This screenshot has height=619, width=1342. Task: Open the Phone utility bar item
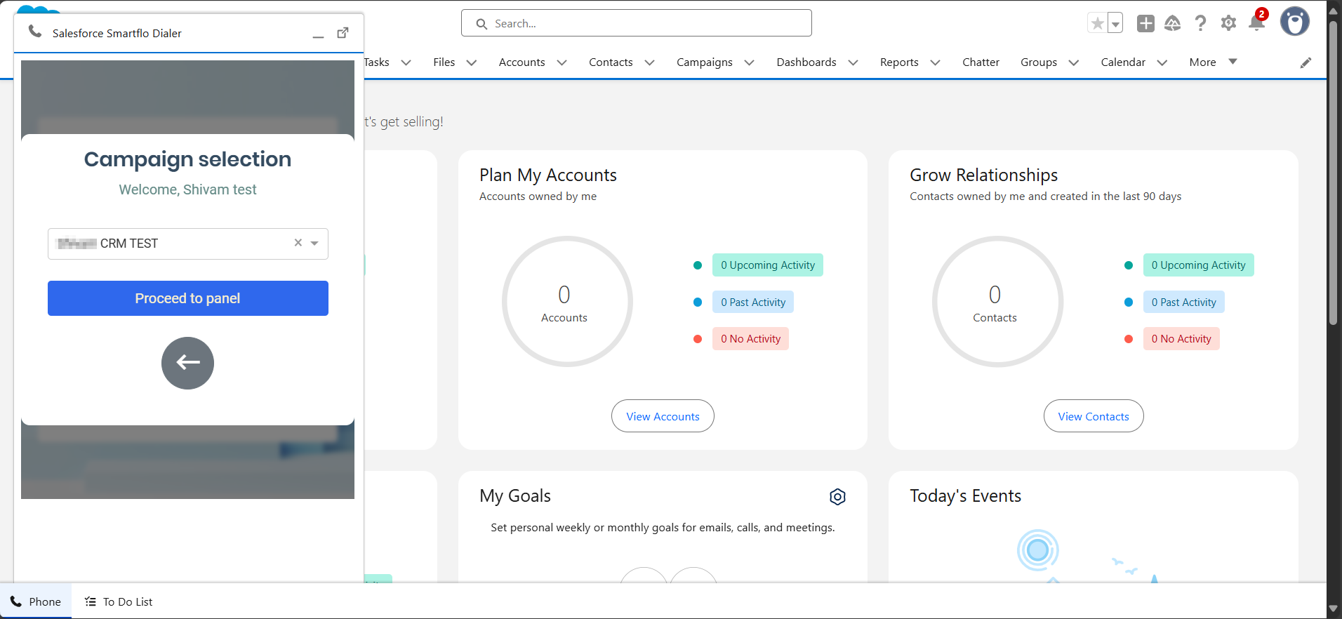click(36, 601)
